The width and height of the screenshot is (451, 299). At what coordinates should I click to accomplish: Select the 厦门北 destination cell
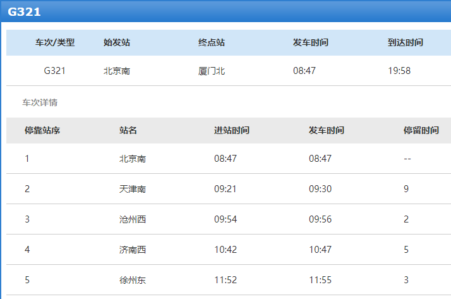coord(212,71)
